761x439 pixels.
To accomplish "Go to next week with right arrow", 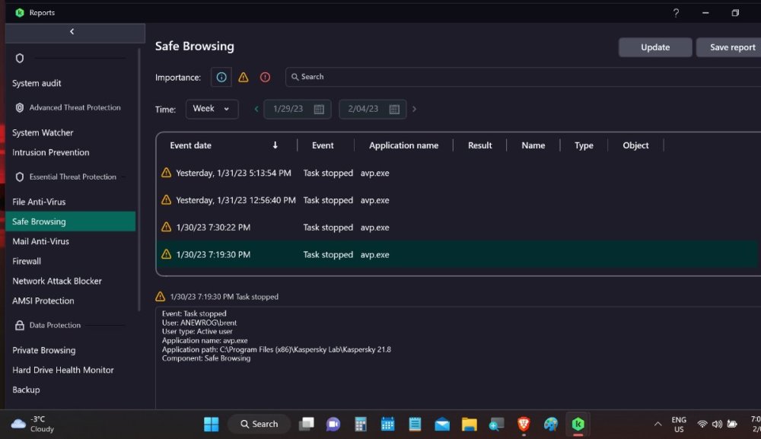I will 415,109.
